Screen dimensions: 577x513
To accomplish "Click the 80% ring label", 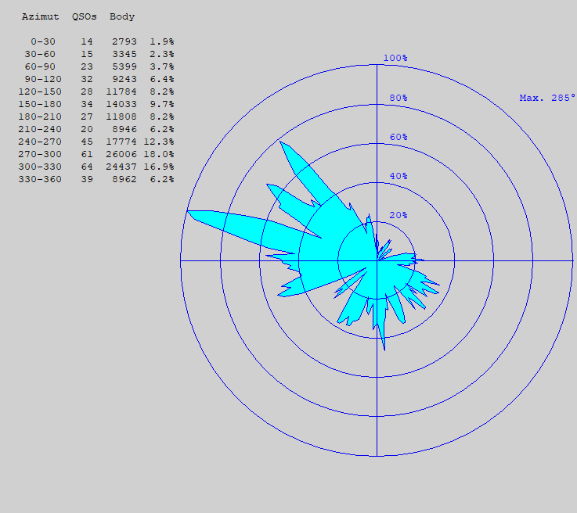I will 398,98.
